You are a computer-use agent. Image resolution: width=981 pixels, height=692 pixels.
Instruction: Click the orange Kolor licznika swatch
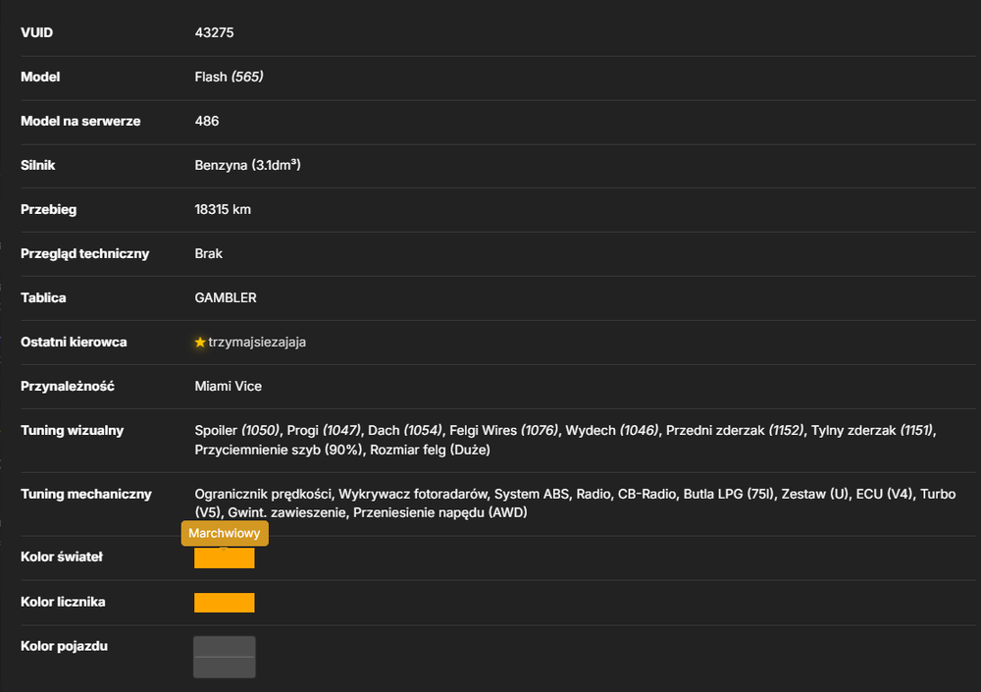pos(224,603)
